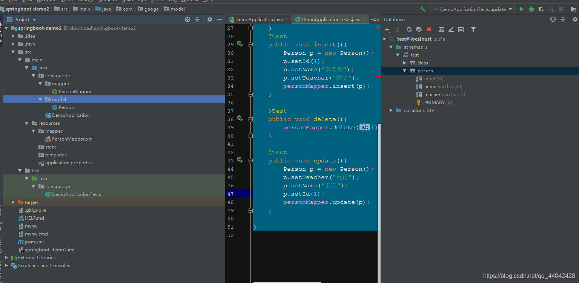
Task: Select pom.xml file
Action: [34, 242]
